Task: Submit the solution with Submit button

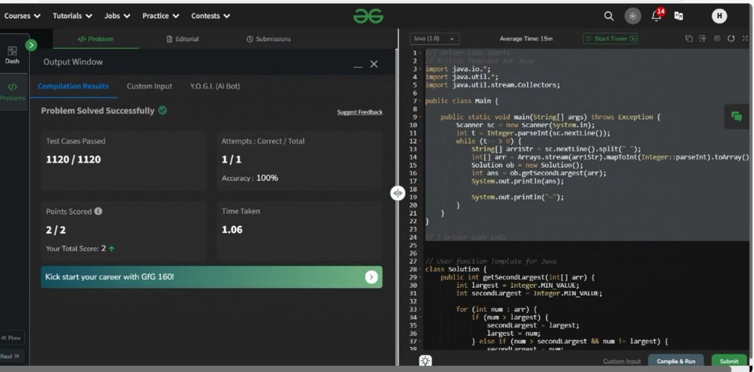Action: (x=729, y=361)
